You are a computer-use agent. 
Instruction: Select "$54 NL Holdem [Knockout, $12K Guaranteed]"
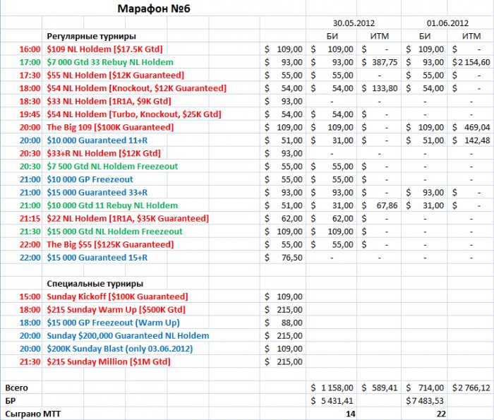point(136,88)
